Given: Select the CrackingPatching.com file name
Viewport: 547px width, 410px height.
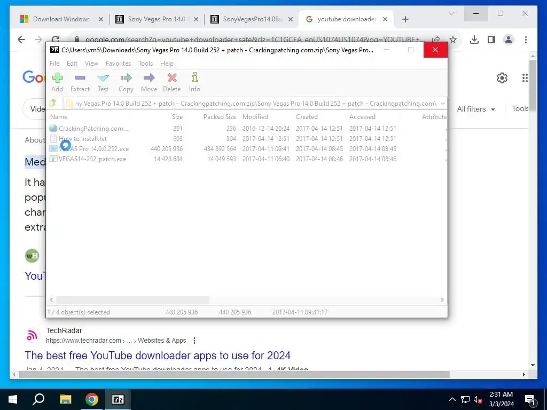Looking at the screenshot, I should coord(94,129).
